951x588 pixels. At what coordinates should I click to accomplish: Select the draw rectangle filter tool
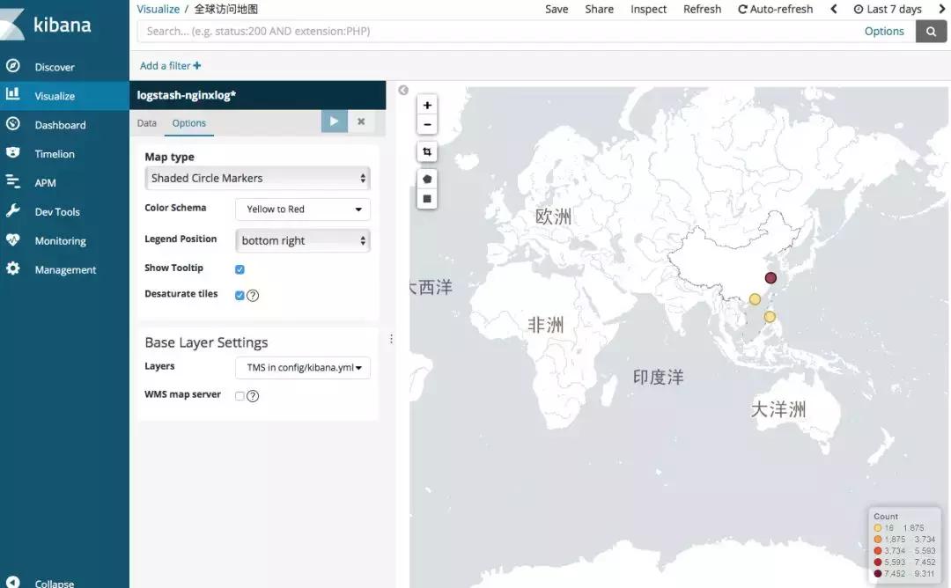[x=427, y=198]
